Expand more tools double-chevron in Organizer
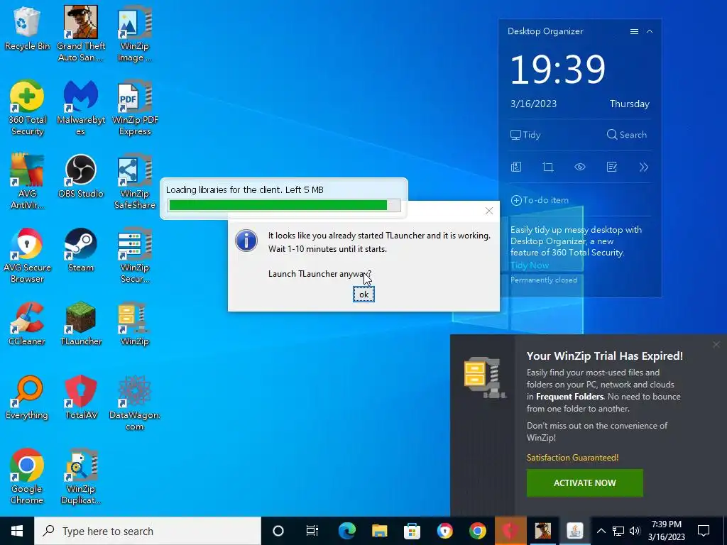Image resolution: width=727 pixels, height=545 pixels. point(643,167)
